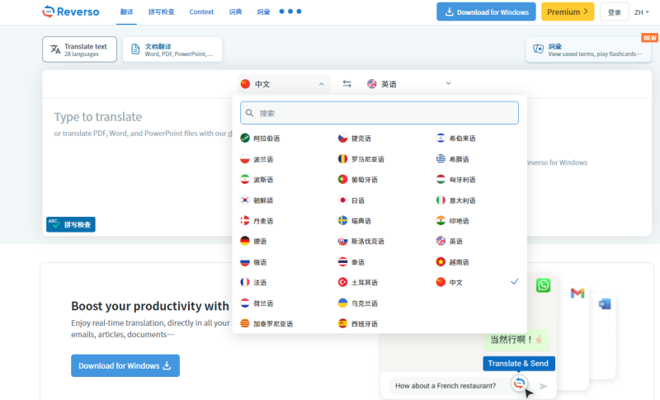Image resolution: width=660 pixels, height=400 pixels.
Task: Click the Gmail icon
Action: point(577,293)
